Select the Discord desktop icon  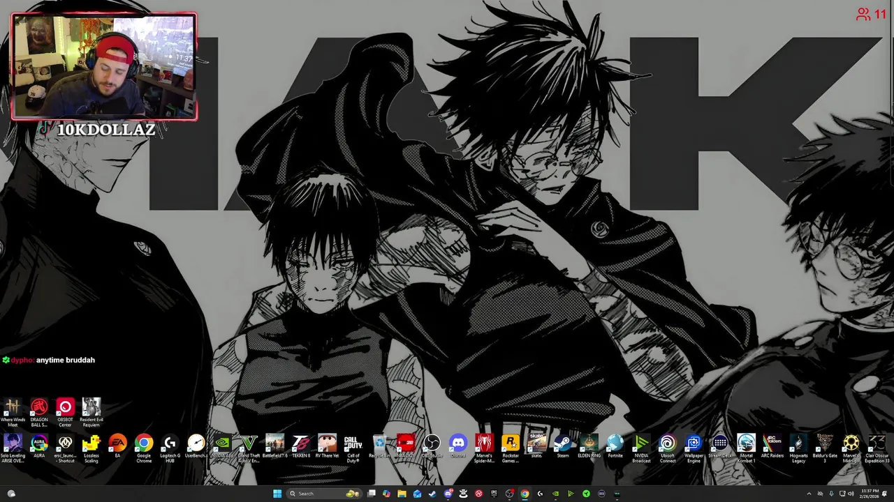pyautogui.click(x=458, y=447)
